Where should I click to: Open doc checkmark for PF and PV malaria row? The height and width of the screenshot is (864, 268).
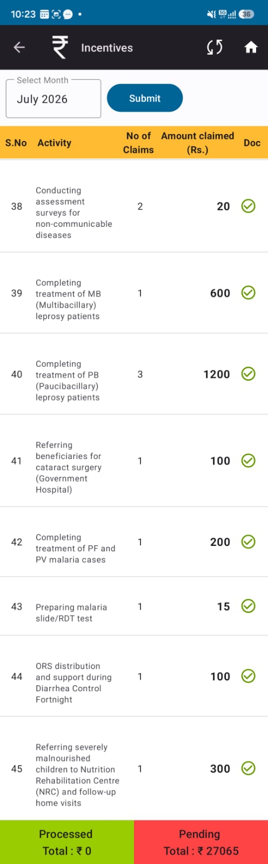(248, 542)
